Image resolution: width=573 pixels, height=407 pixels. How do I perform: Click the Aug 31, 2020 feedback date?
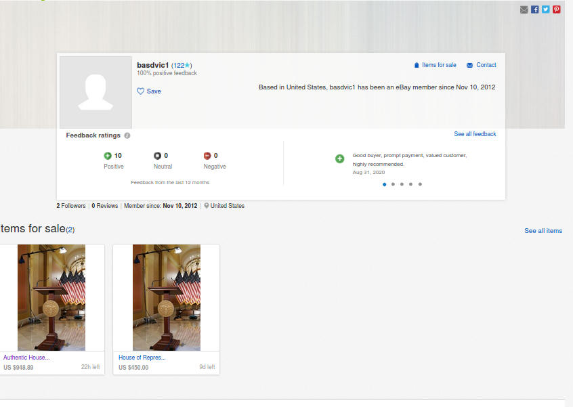[368, 173]
